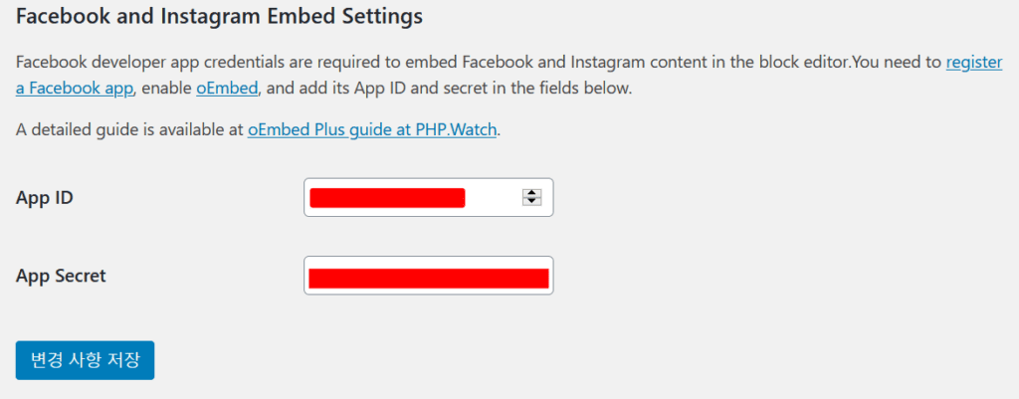1019x399 pixels.
Task: Click the empty space inside App ID field before the spinner
Action: pyautogui.click(x=493, y=197)
